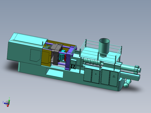Viewport: 151px width, 113px height.
Task: Select the dark grey moving platen
Action: tap(56, 54)
